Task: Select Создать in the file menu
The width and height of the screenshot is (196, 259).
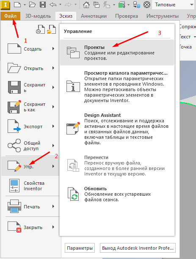Action: (30, 49)
